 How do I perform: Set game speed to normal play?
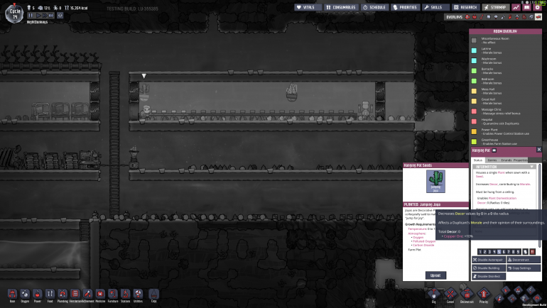pyautogui.click(x=39, y=16)
